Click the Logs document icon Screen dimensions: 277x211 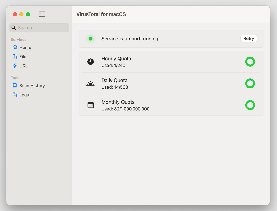[15, 95]
